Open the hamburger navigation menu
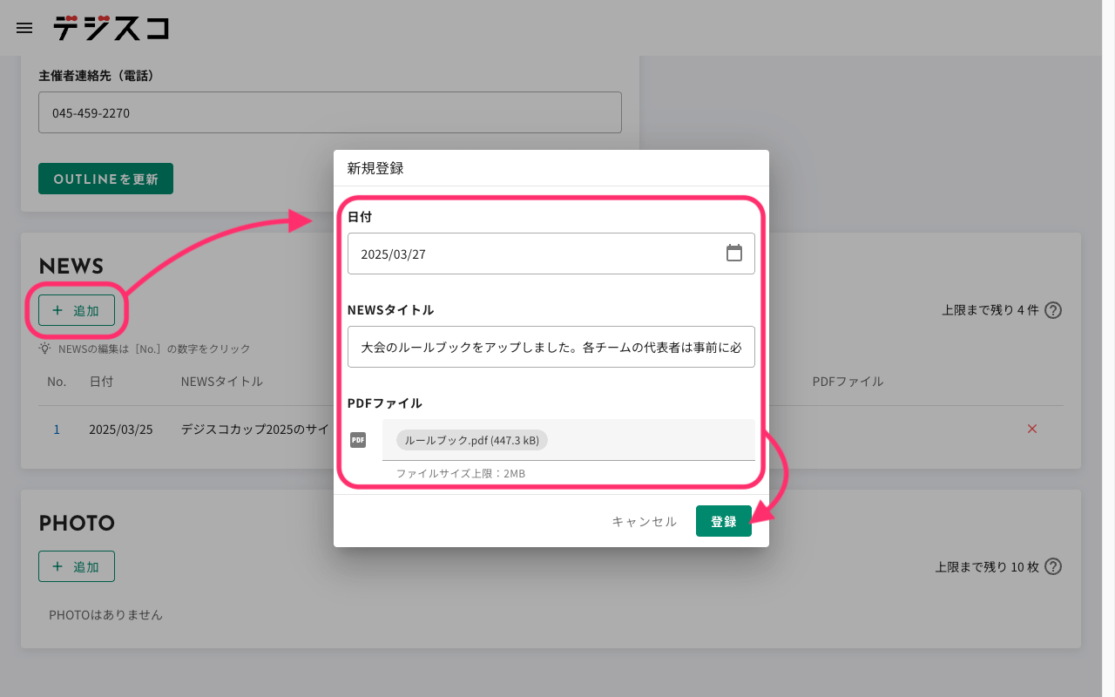 (24, 27)
